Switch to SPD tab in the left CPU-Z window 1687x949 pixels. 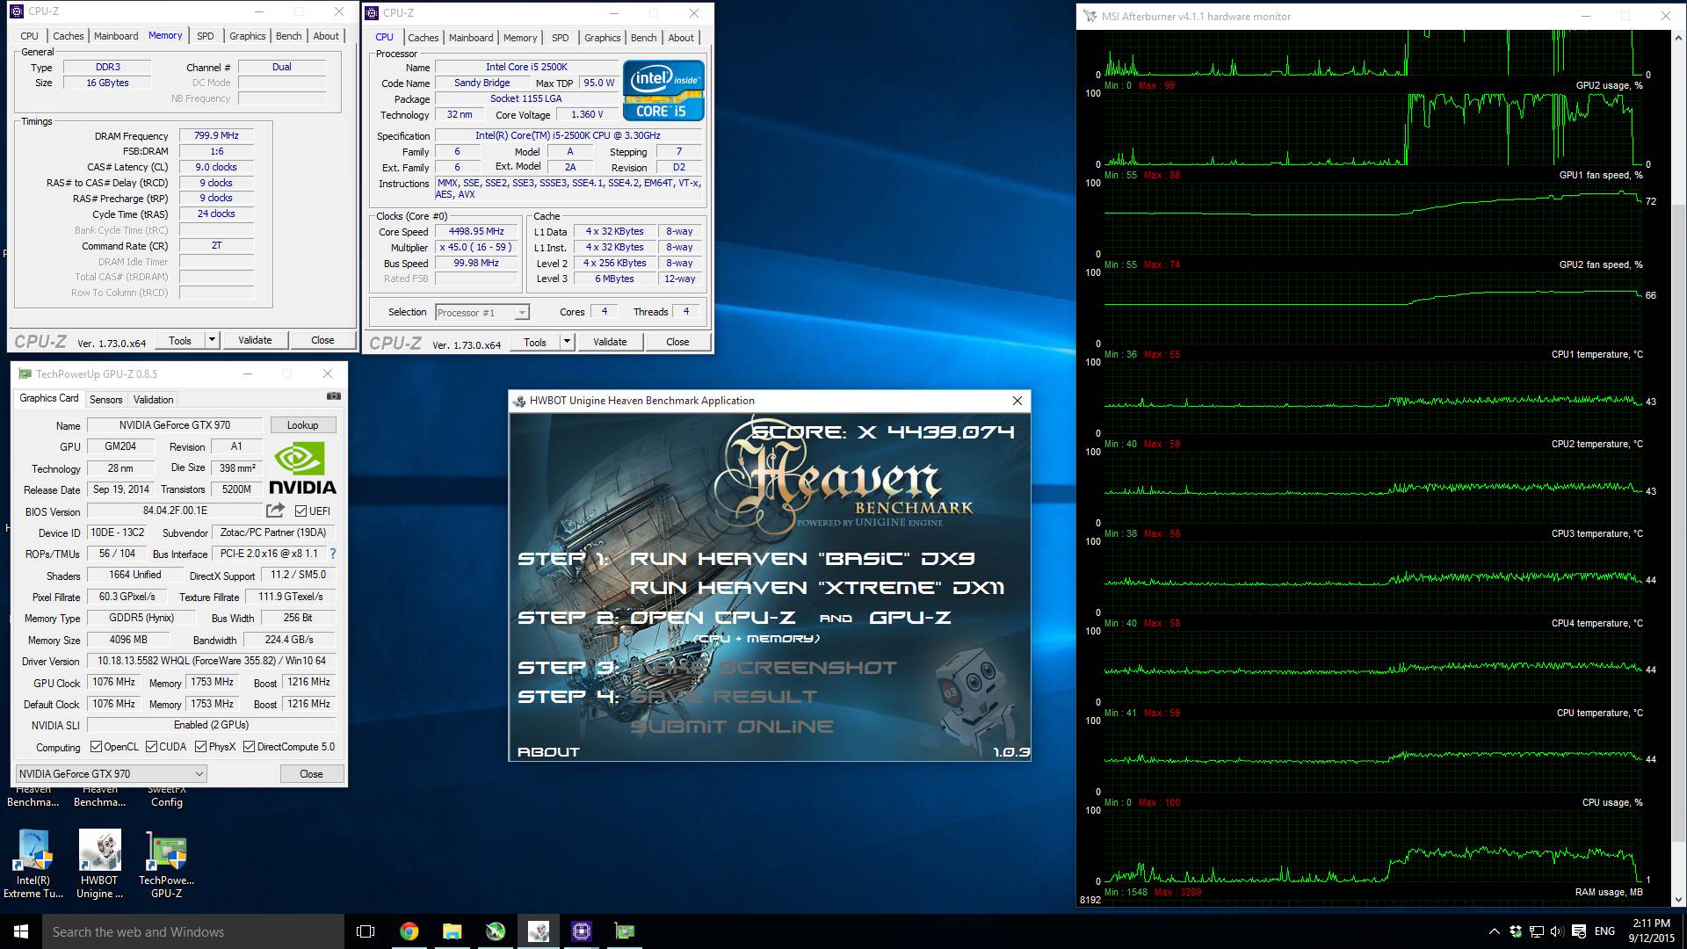pyautogui.click(x=206, y=36)
